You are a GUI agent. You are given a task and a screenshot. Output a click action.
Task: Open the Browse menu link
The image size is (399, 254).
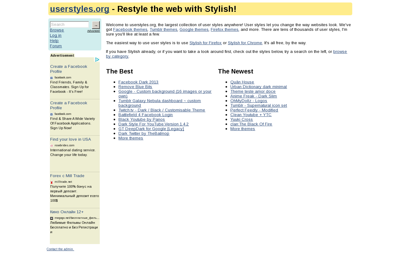tap(57, 30)
